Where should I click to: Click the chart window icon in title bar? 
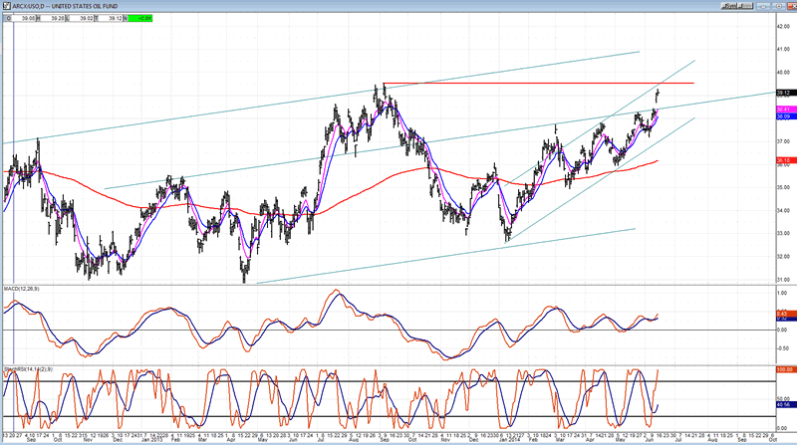point(6,6)
